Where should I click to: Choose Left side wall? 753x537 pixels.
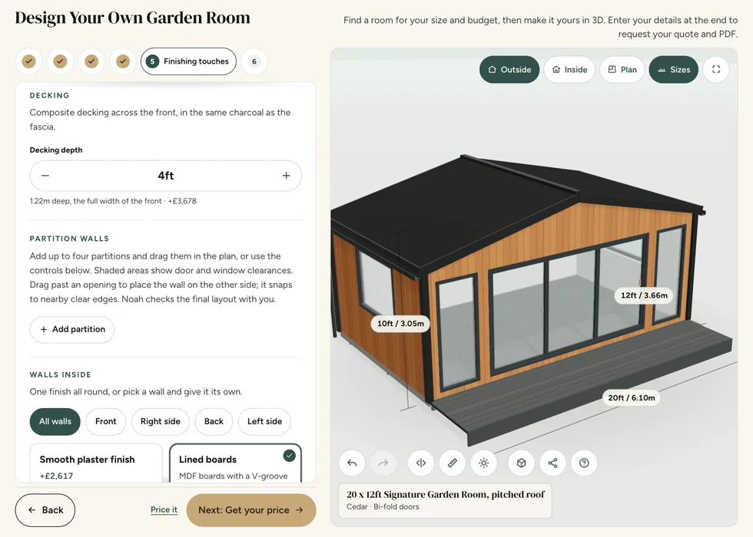(x=264, y=421)
